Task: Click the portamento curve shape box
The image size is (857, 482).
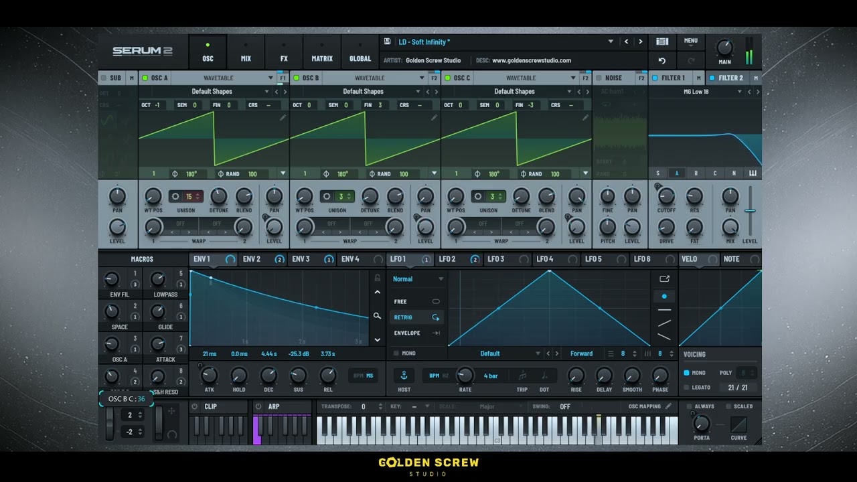Action: 738,424
